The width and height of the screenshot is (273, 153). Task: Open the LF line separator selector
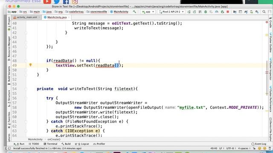(x=221, y=148)
